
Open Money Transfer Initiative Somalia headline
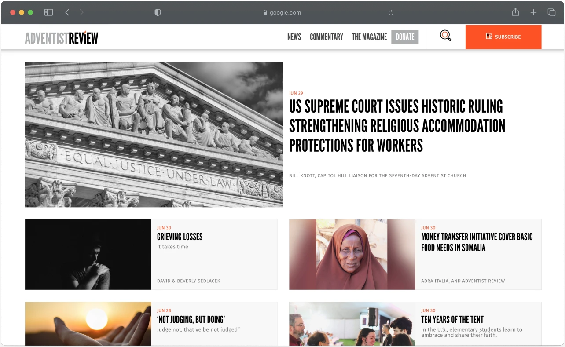point(477,242)
